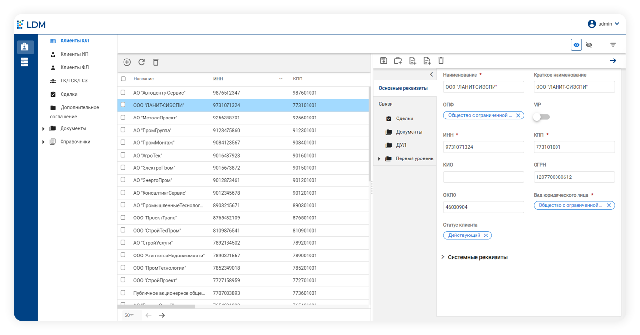Click the save floppy disk icon
This screenshot has height=335, width=640.
[384, 60]
